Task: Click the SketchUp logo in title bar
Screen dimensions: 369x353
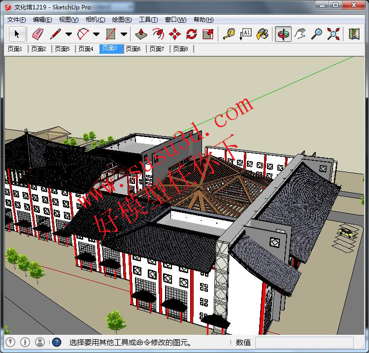Action: point(7,7)
